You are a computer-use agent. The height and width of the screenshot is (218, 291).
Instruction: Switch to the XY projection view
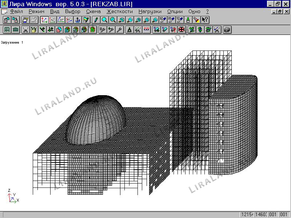[x=61, y=20]
